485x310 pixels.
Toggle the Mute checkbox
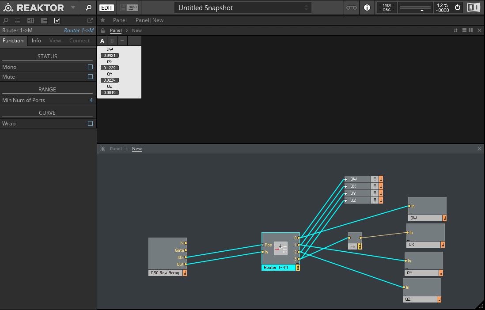tap(90, 76)
